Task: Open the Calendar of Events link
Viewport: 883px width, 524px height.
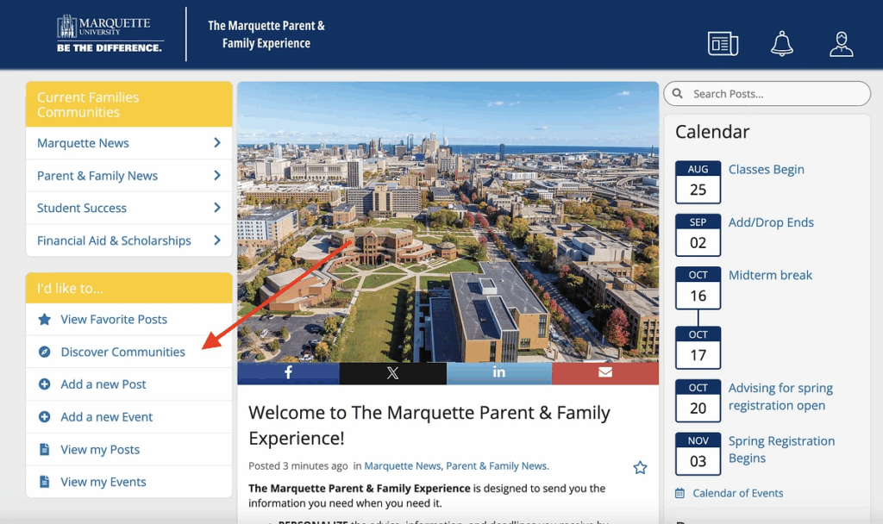Action: (x=738, y=493)
